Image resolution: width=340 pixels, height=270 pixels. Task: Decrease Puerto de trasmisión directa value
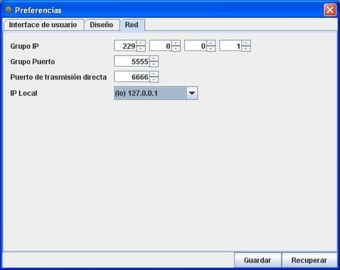click(x=154, y=80)
